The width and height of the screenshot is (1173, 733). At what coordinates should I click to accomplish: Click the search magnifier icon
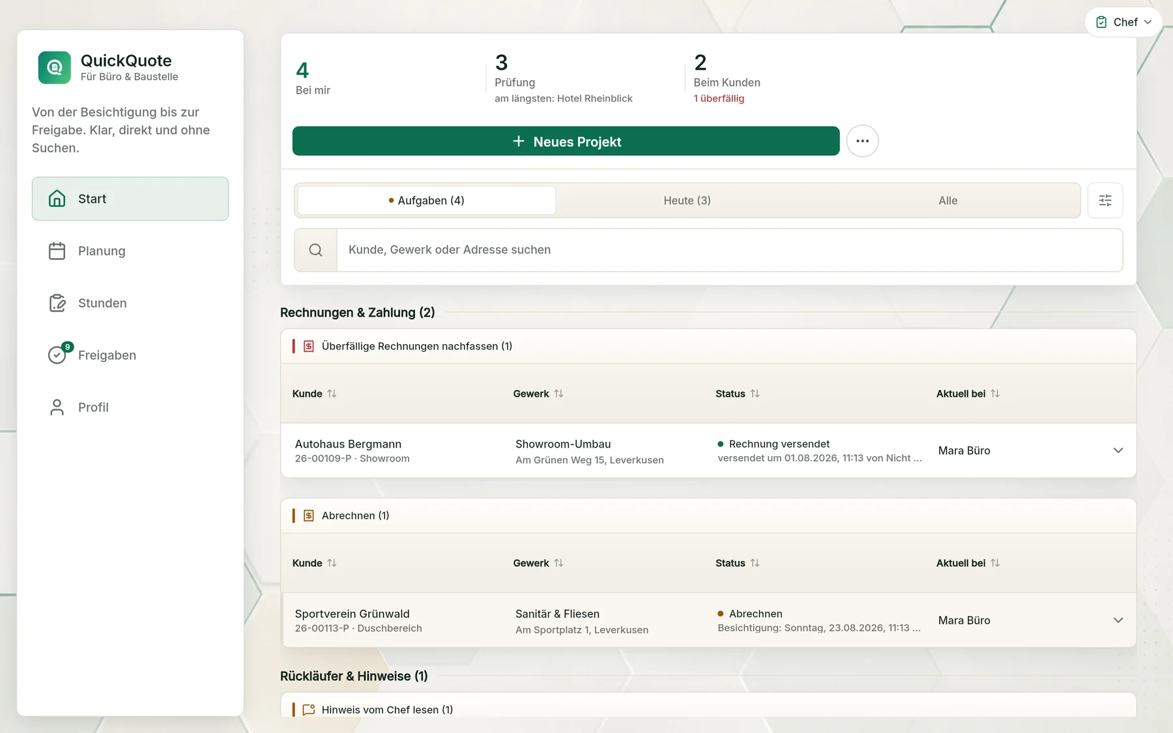(x=316, y=250)
